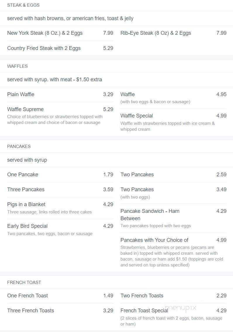The height and width of the screenshot is (332, 233).
Task: Click the menupix watermark logo
Action: pos(181,308)
